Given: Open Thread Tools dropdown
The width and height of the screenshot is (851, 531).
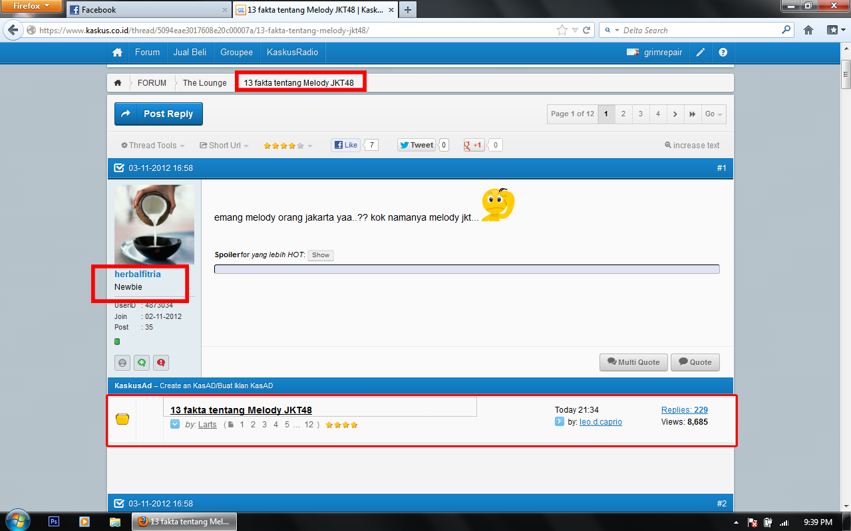Looking at the screenshot, I should click(x=152, y=146).
